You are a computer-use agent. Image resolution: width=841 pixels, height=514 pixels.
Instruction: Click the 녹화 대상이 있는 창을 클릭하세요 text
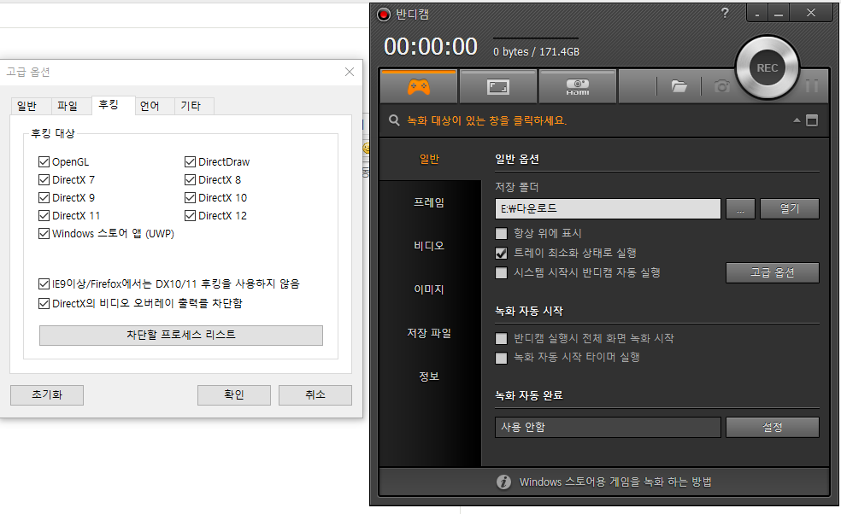(486, 120)
